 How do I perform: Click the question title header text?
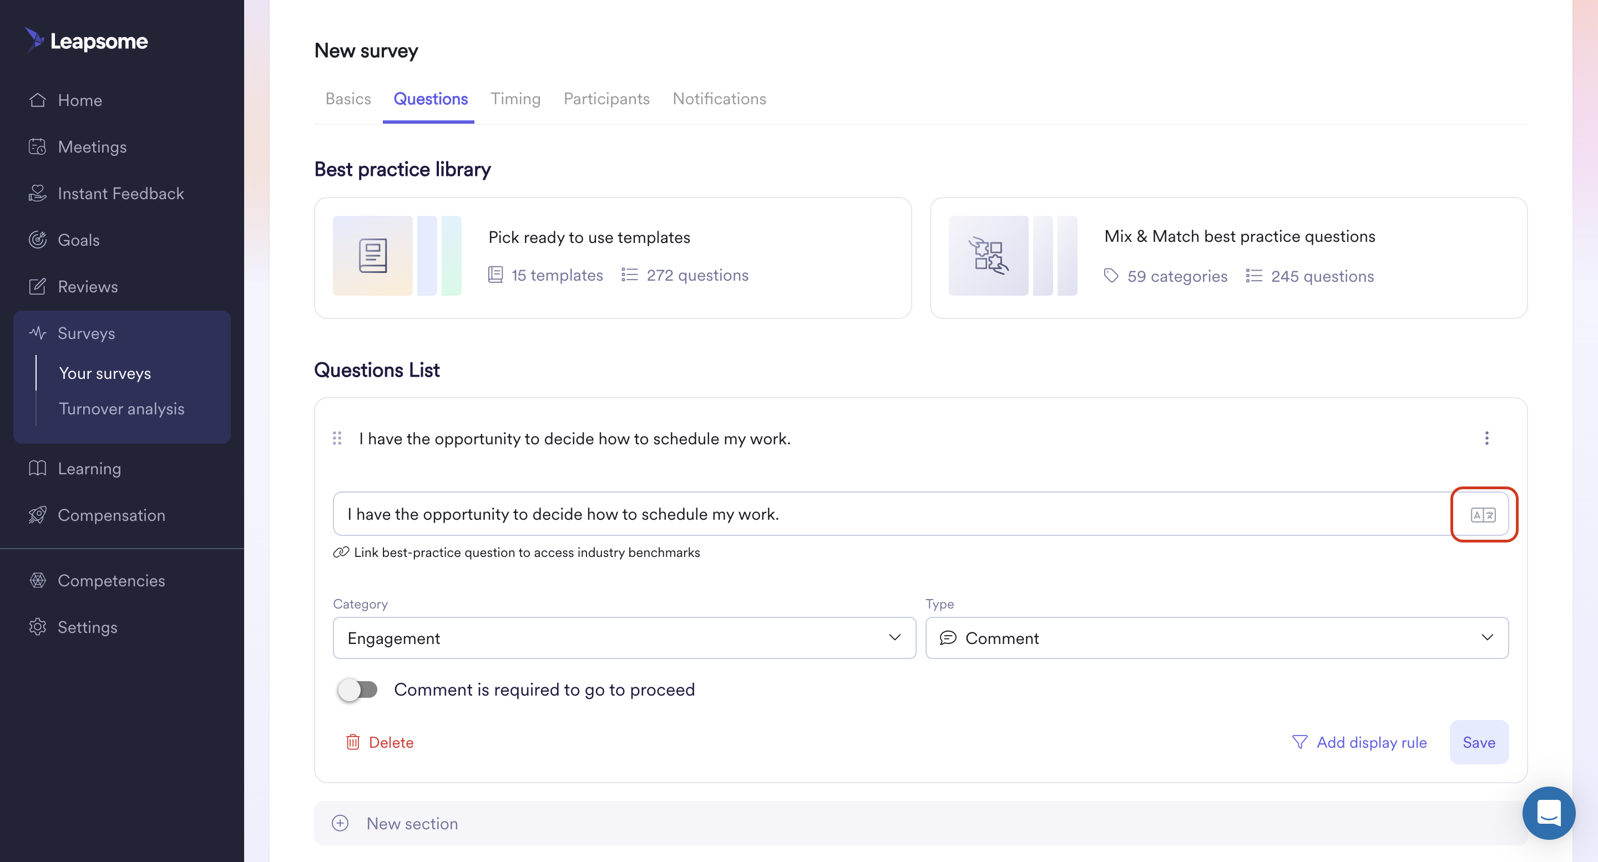574,438
